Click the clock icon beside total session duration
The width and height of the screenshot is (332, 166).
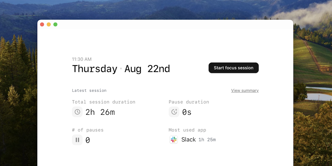pyautogui.click(x=77, y=112)
